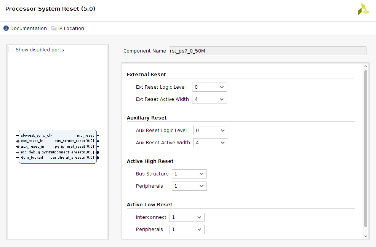Select the mb_reset output port
This screenshot has width=376, height=247.
85,135
